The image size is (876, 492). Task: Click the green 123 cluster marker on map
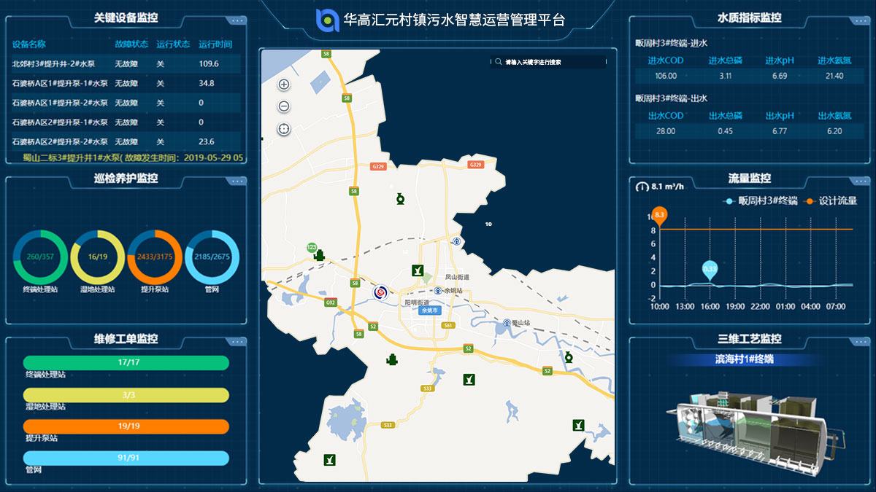[x=311, y=248]
